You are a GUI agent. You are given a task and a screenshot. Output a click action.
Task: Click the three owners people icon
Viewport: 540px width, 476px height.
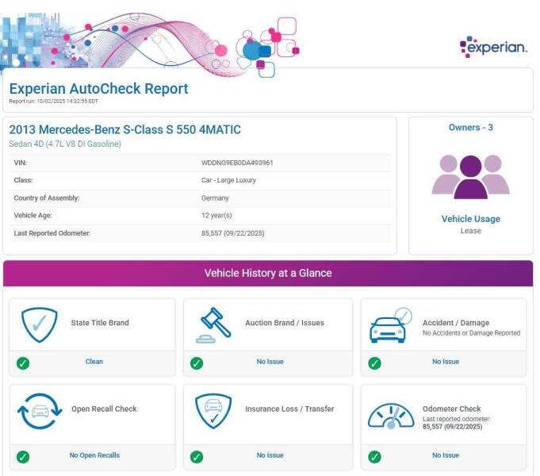pos(470,176)
